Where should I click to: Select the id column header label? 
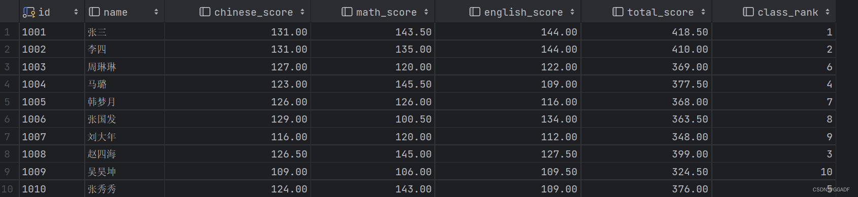tap(44, 12)
